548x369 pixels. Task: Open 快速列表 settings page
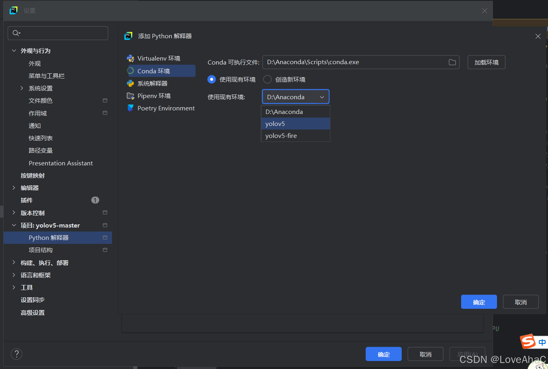(x=41, y=138)
